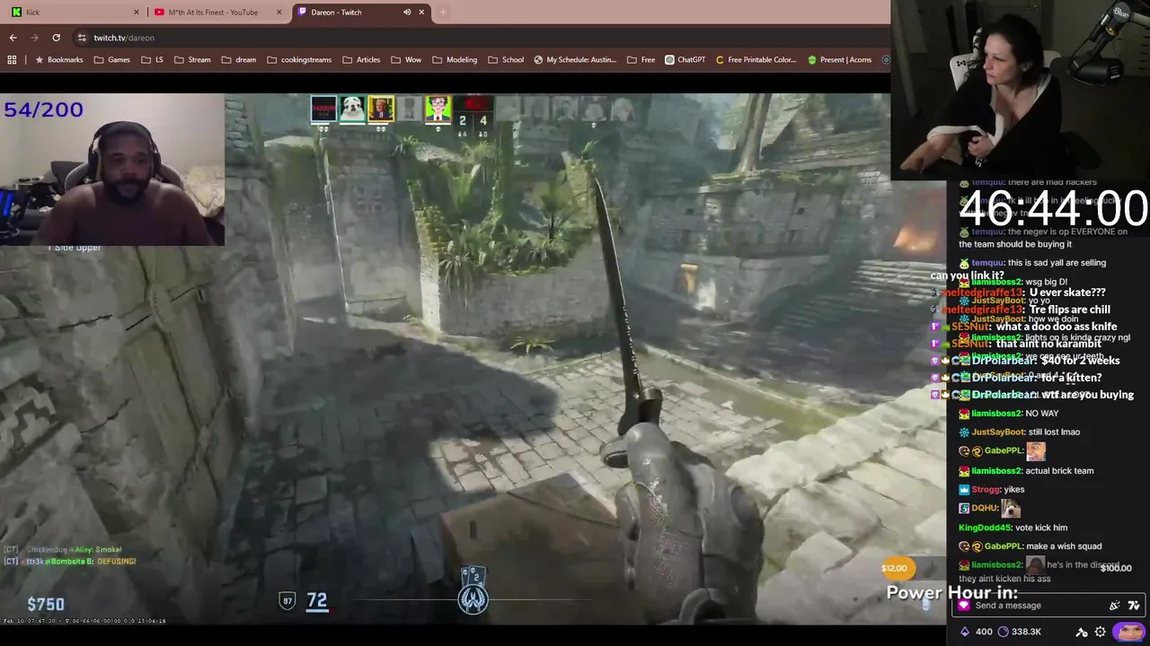Open the 7TV emote menu
Viewport: 1150px width, 646px height.
[1134, 606]
